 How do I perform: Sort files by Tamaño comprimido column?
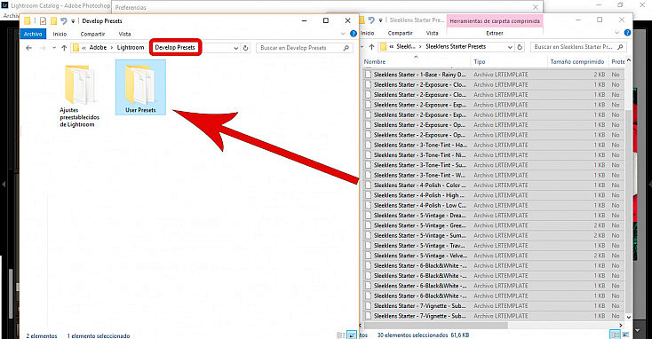pyautogui.click(x=577, y=61)
